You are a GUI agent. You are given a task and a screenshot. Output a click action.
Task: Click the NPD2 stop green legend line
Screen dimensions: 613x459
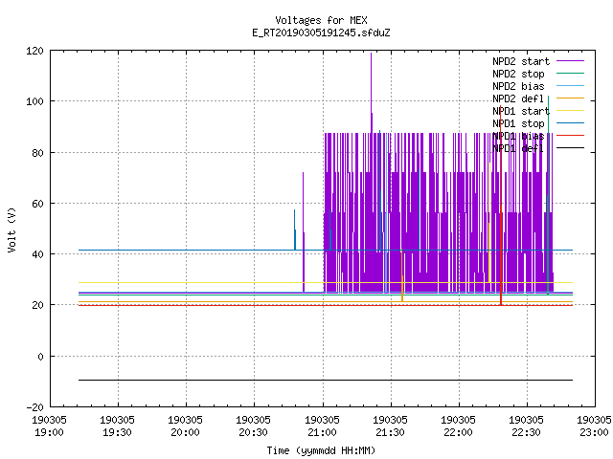click(570, 74)
